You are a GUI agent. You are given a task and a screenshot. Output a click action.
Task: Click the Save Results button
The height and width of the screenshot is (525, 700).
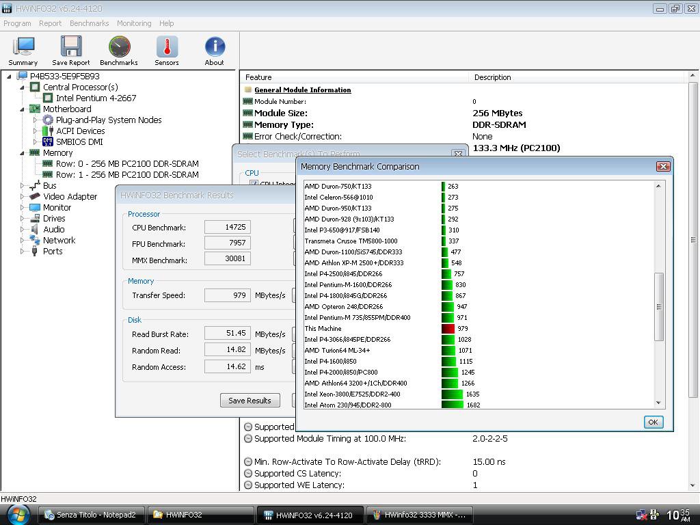250,401
